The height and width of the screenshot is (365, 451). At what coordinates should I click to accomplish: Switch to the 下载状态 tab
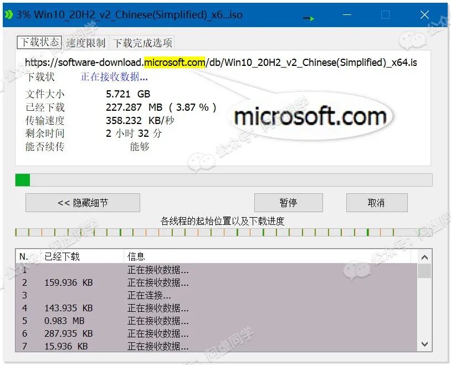[39, 42]
